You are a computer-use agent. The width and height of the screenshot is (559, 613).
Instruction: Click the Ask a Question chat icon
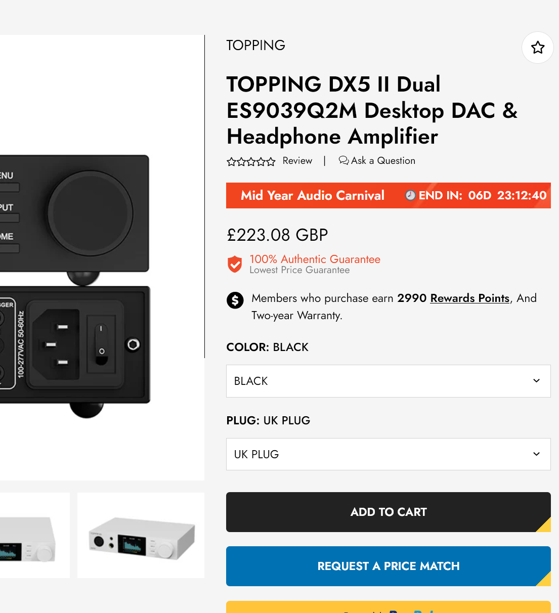[343, 160]
